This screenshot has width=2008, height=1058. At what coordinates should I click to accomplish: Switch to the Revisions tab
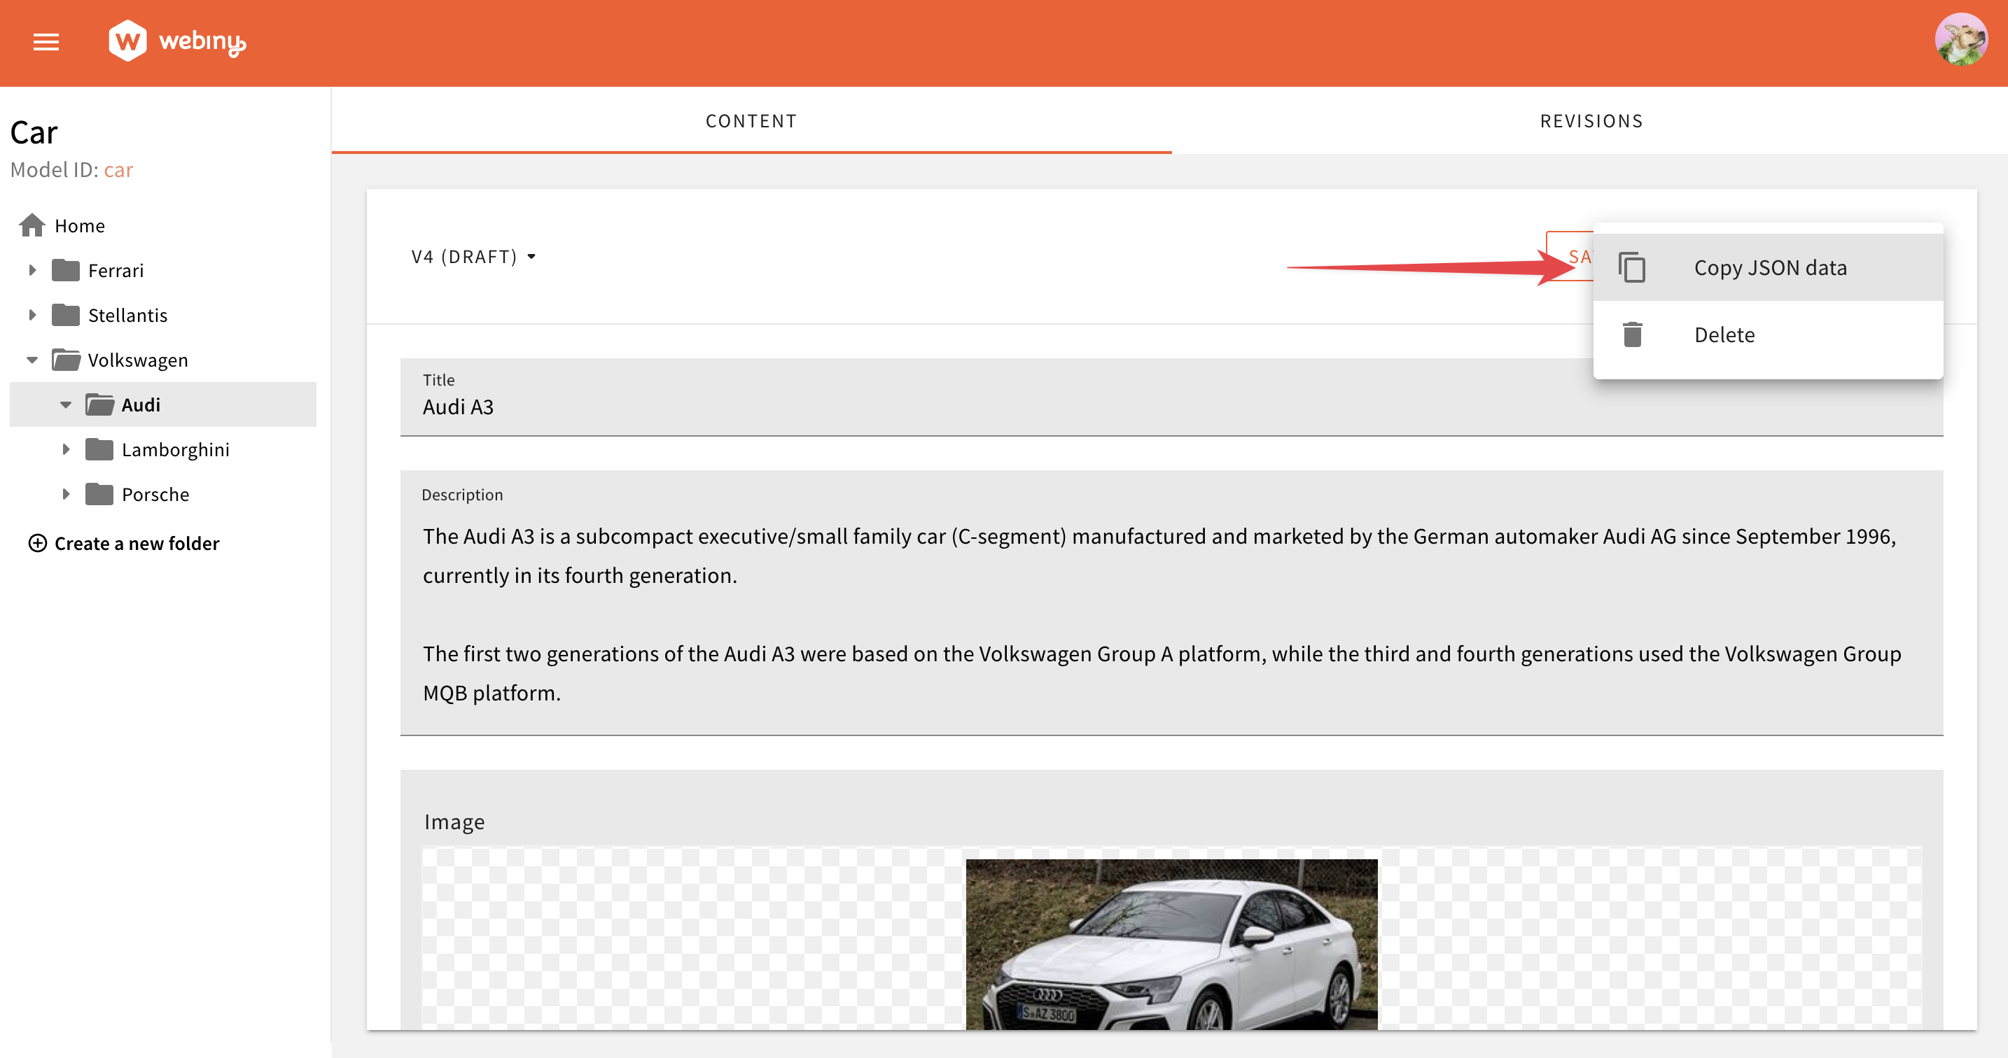[x=1590, y=121]
